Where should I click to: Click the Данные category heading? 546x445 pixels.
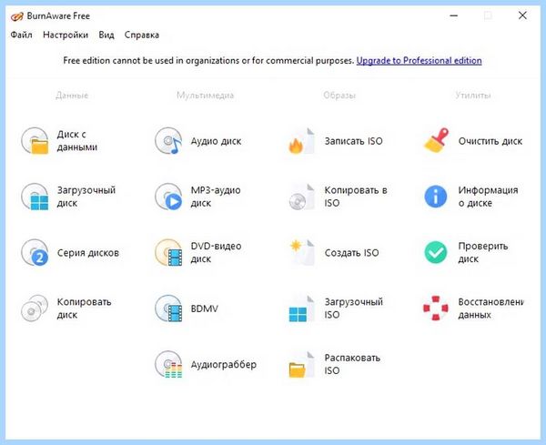click(x=72, y=95)
